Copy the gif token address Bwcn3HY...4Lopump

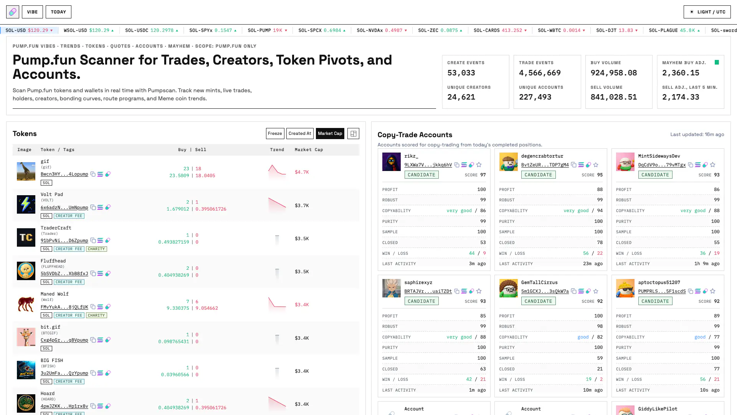coord(93,174)
